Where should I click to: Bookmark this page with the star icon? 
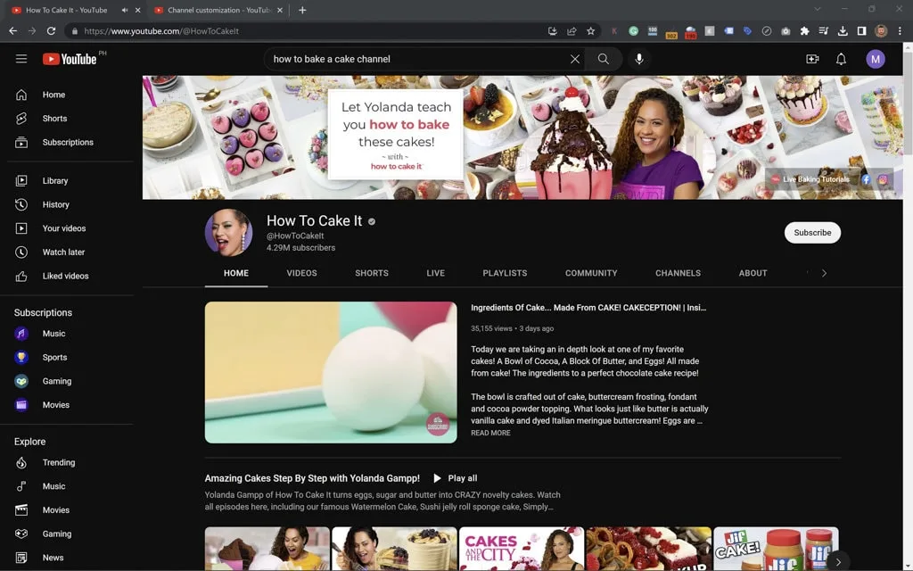click(590, 30)
